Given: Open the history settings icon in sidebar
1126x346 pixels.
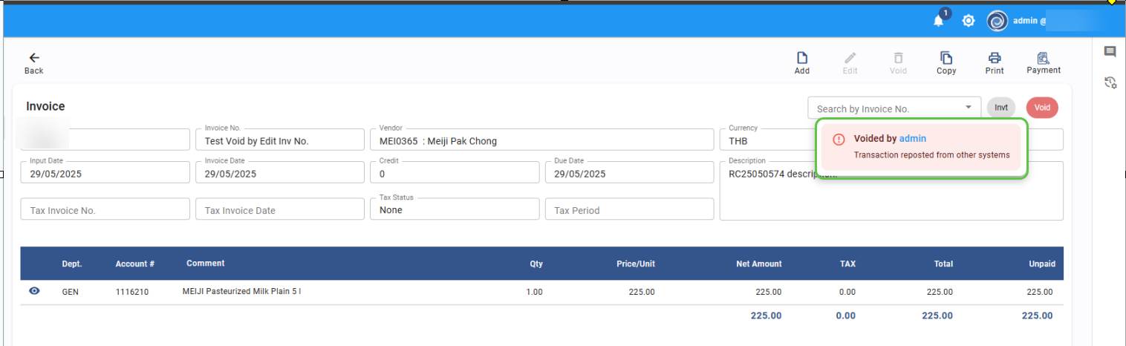Looking at the screenshot, I should [1110, 82].
